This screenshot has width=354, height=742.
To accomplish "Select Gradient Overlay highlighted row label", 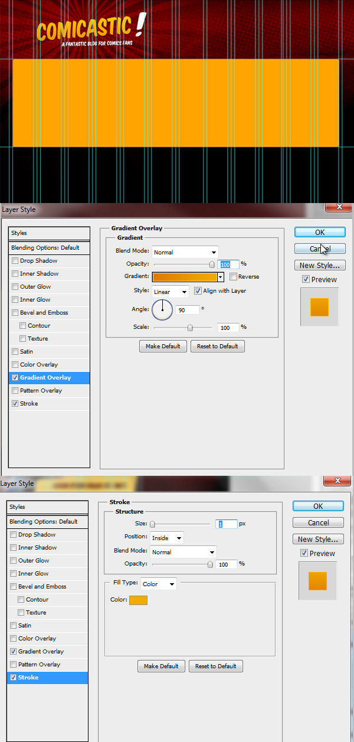I will [45, 378].
